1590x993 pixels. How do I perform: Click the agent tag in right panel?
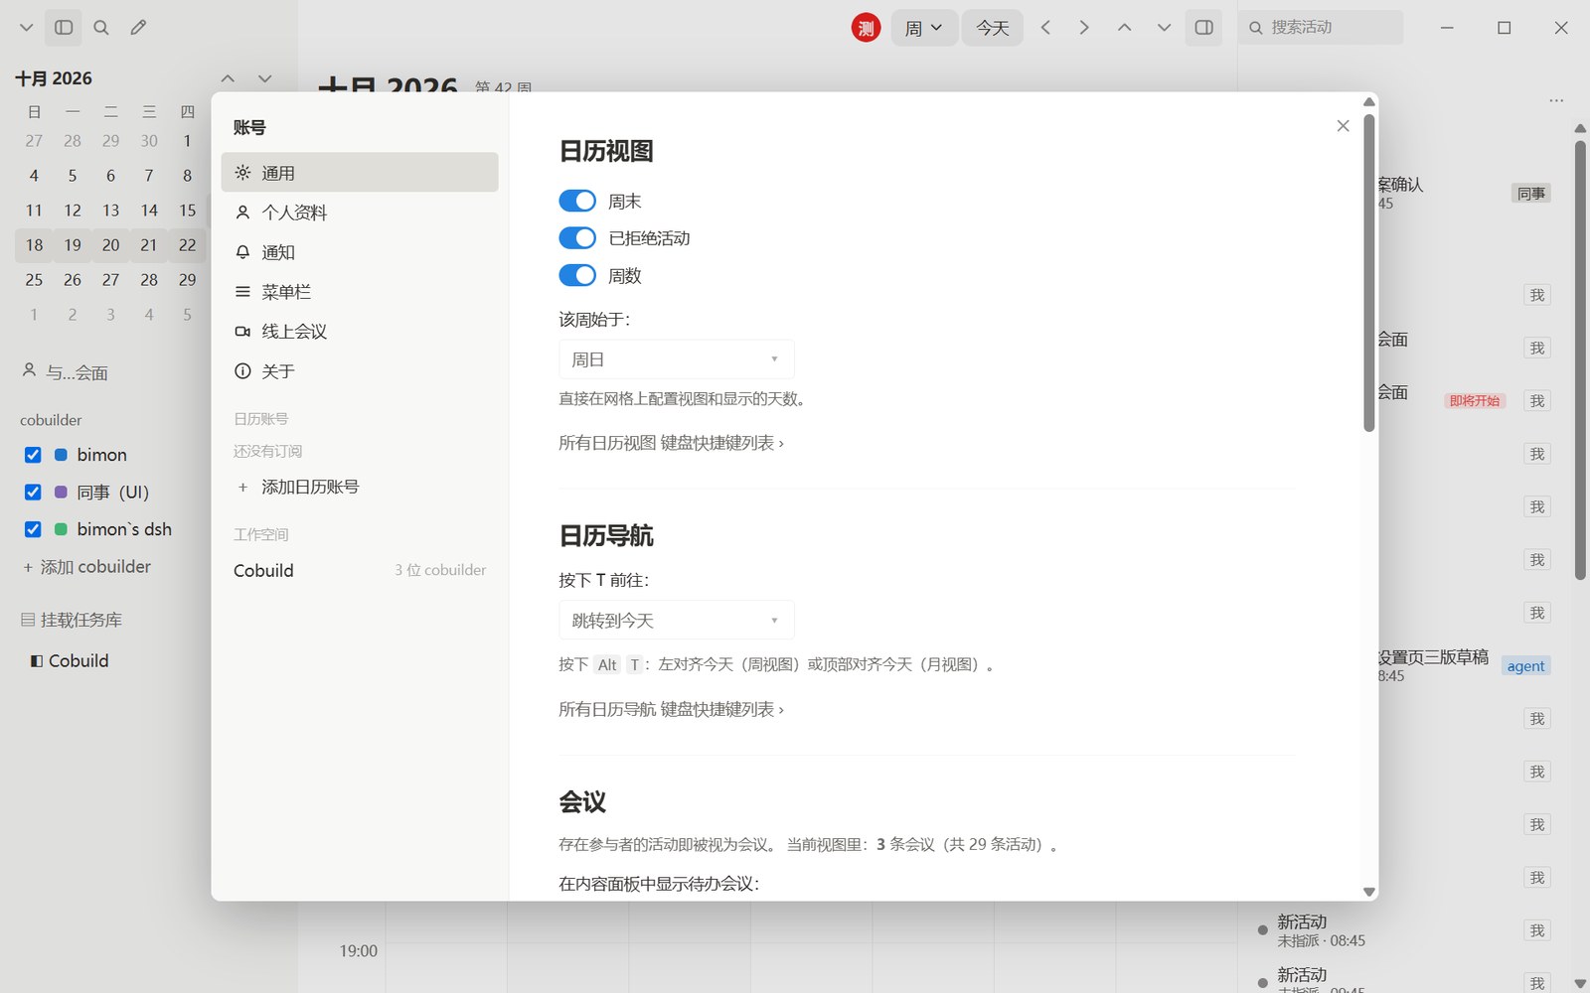[x=1525, y=666]
